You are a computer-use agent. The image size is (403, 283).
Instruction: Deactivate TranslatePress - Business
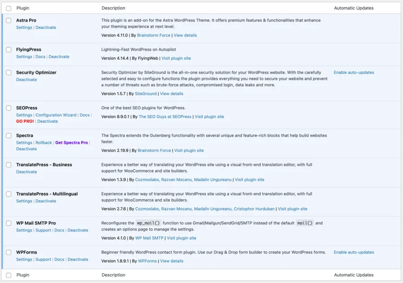[x=26, y=172]
